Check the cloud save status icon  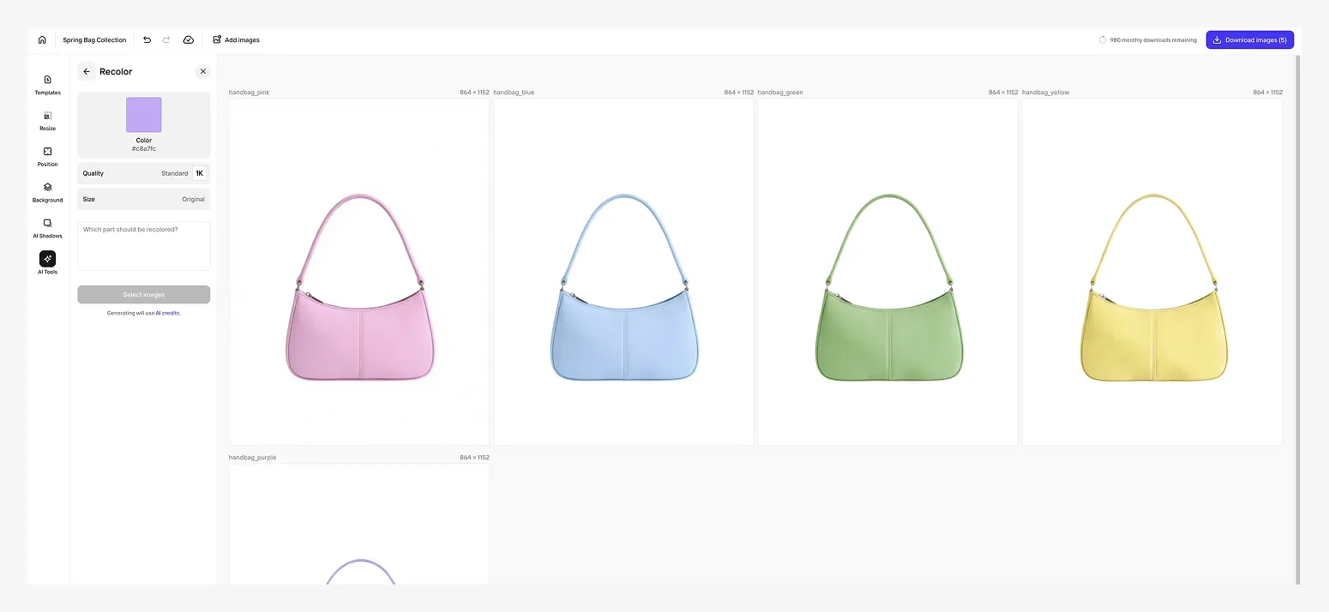[x=189, y=39]
